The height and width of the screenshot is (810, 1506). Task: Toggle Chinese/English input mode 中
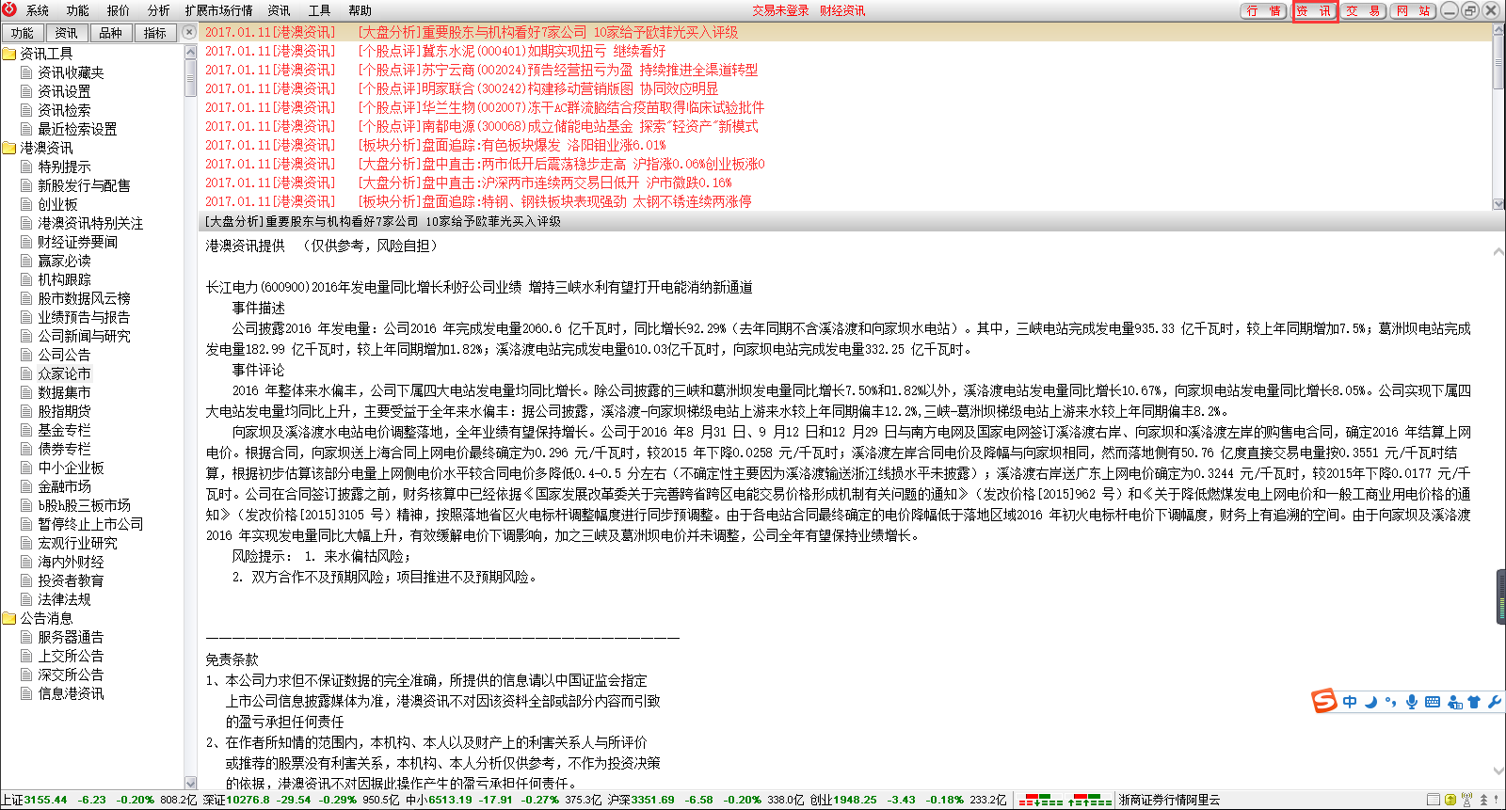click(1350, 702)
